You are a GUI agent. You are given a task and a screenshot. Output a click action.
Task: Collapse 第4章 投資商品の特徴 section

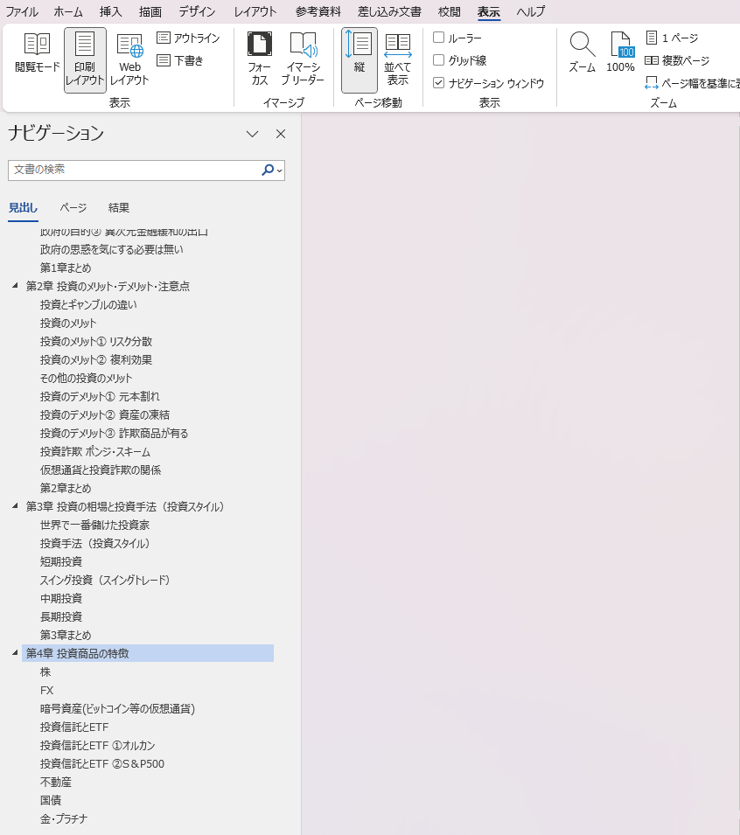click(x=14, y=653)
